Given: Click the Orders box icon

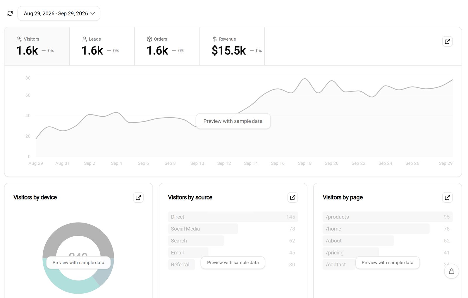Looking at the screenshot, I should 149,39.
